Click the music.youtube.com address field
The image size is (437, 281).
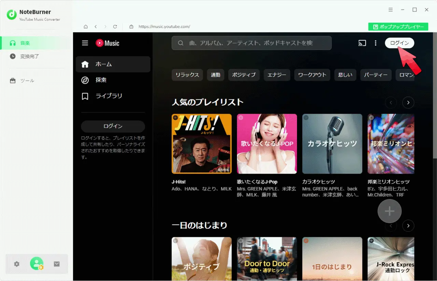(164, 27)
